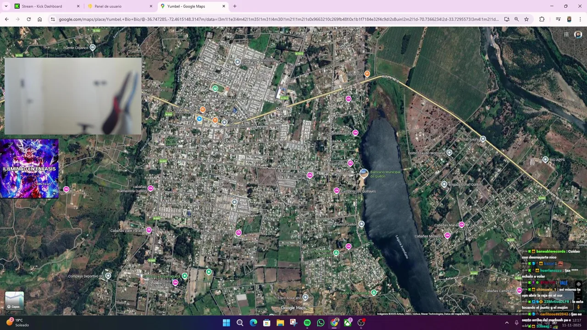This screenshot has height=330, width=587.
Task: Open the BIO APPS map marker
Action: click(x=545, y=159)
